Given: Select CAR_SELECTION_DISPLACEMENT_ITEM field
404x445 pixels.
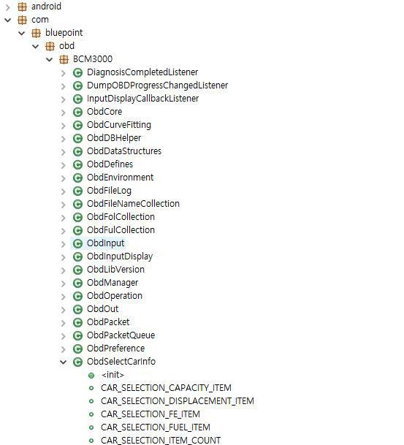Looking at the screenshot, I should click(178, 401).
